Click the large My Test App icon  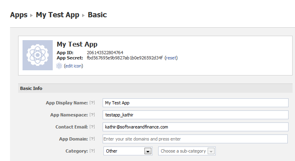[37, 55]
